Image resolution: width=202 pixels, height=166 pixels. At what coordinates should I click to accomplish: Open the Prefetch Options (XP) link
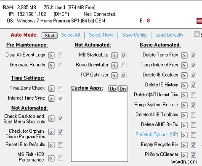click(157, 134)
